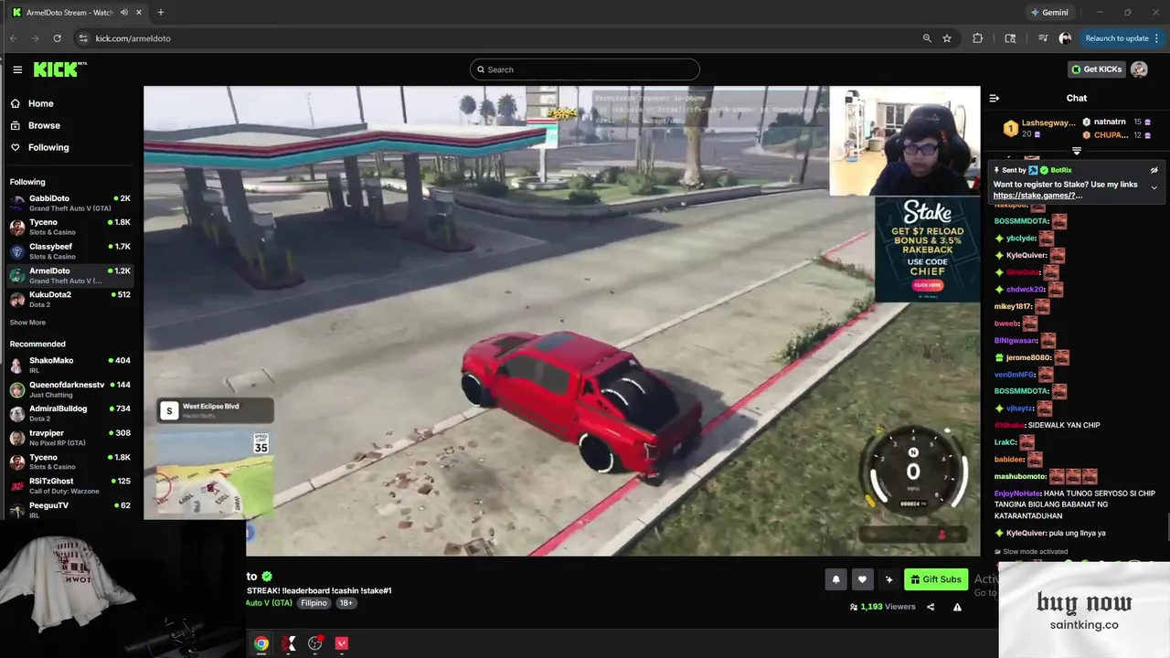This screenshot has height=658, width=1170.
Task: Enable stream notifications bell
Action: click(x=835, y=579)
